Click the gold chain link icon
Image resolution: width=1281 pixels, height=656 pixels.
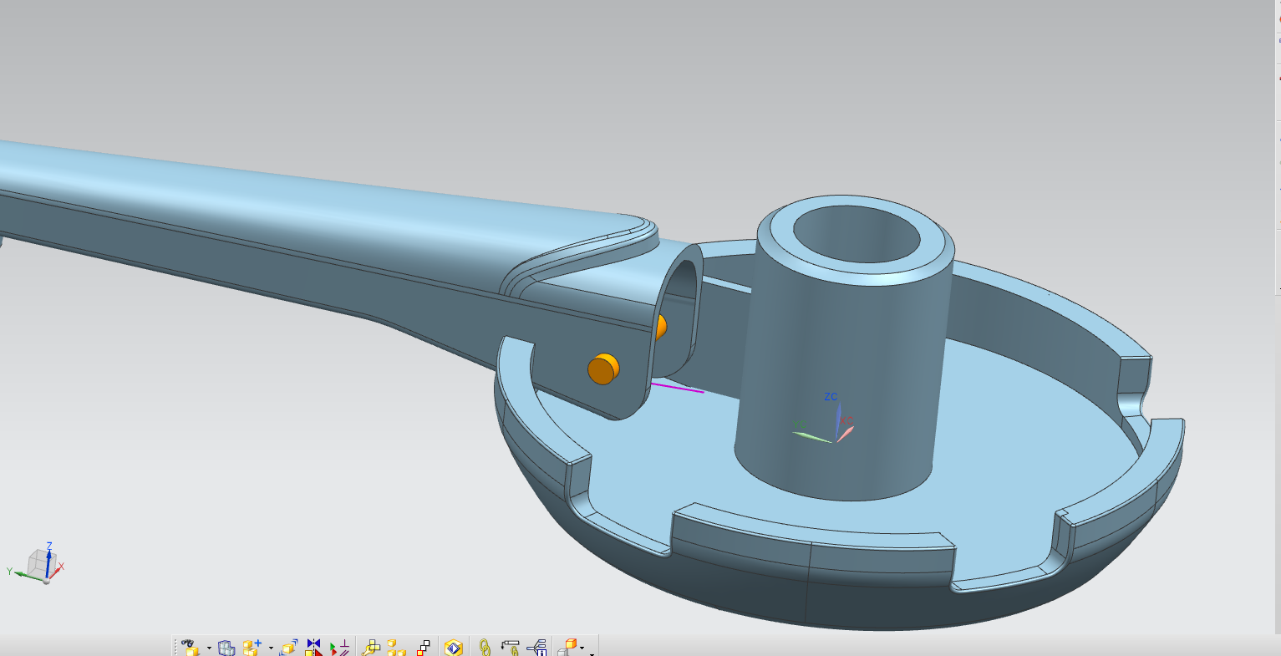pos(484,648)
